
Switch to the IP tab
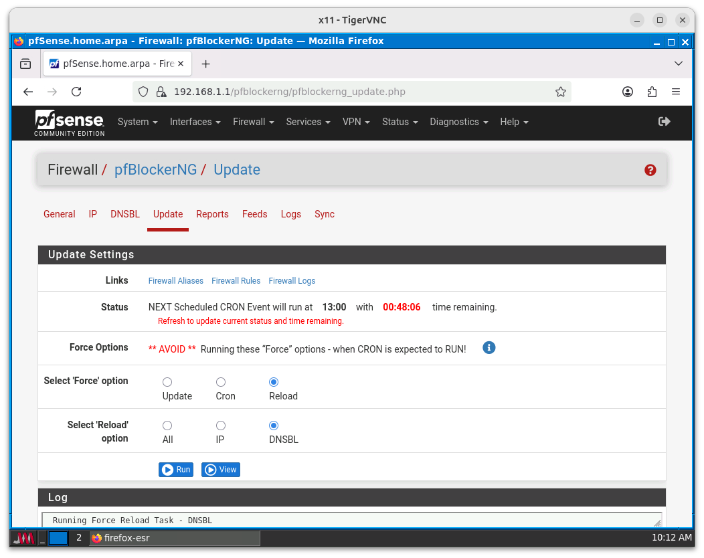point(93,214)
